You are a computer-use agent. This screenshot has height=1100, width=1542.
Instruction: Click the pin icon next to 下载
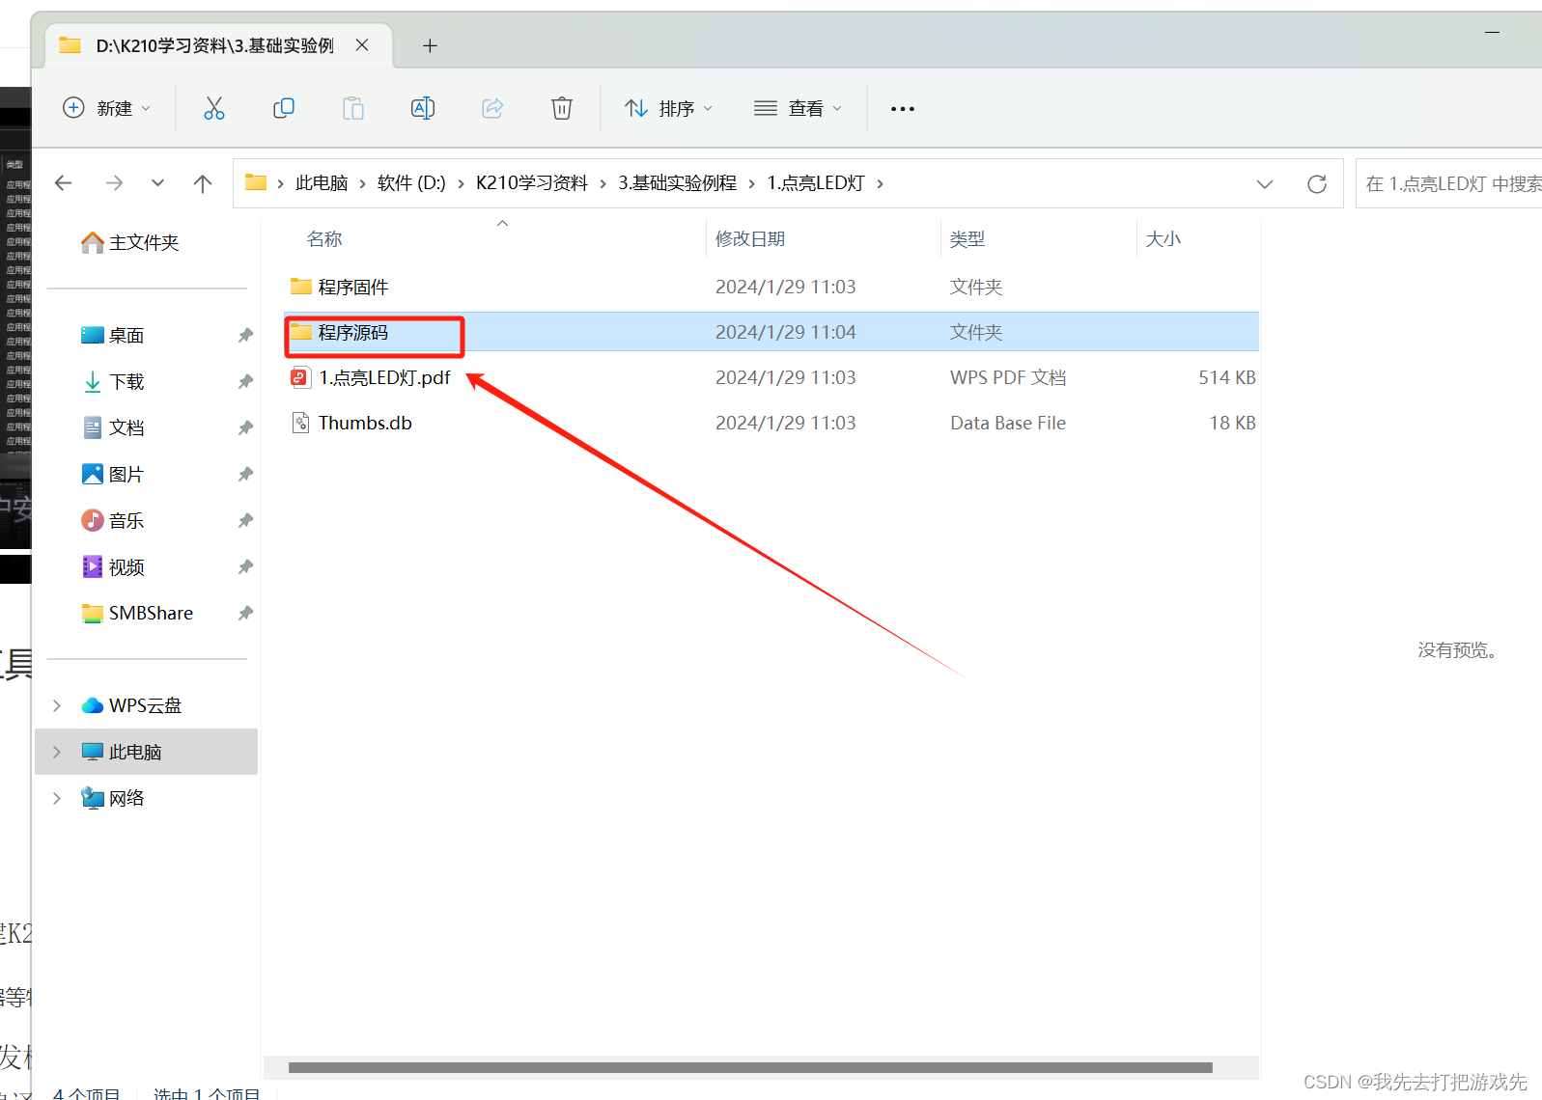click(245, 381)
